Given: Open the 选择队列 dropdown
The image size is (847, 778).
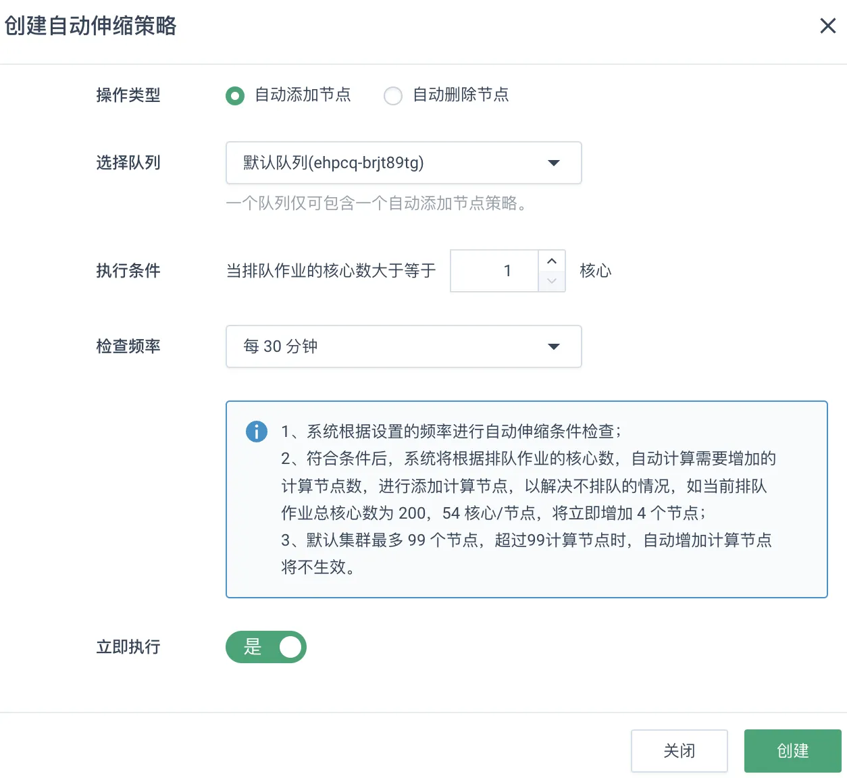Looking at the screenshot, I should coord(403,163).
